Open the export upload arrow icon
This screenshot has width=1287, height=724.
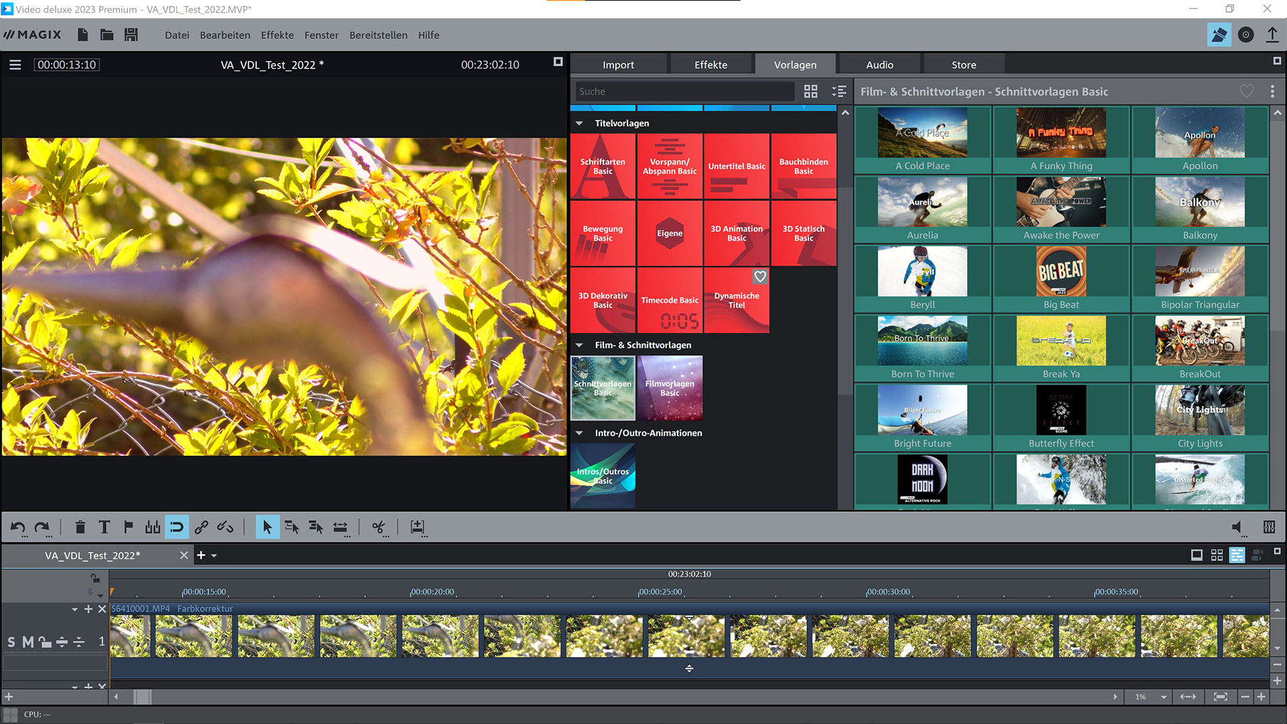tap(1272, 35)
